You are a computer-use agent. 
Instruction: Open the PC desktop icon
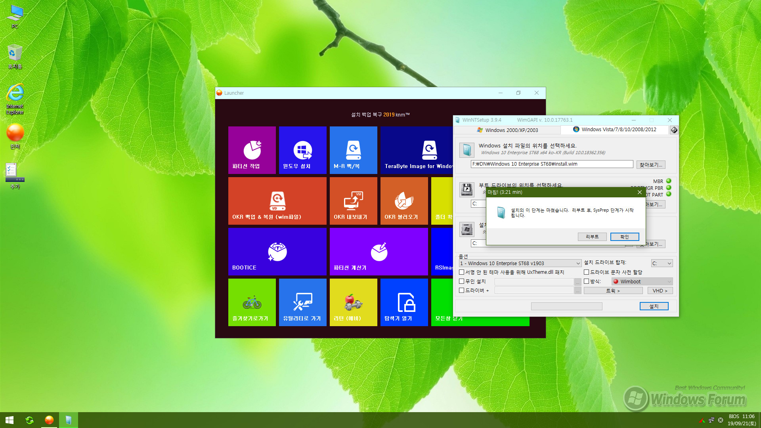click(x=15, y=17)
